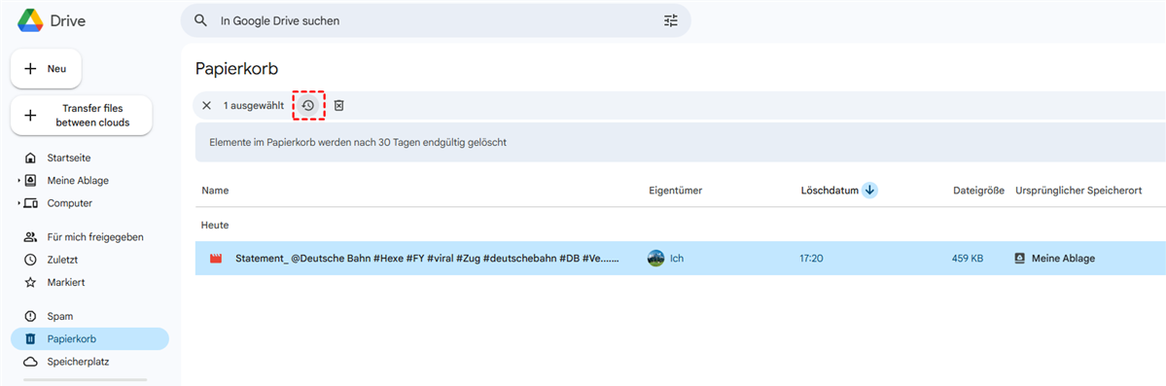Clear selection with the X icon
The width and height of the screenshot is (1166, 386).
click(x=207, y=106)
